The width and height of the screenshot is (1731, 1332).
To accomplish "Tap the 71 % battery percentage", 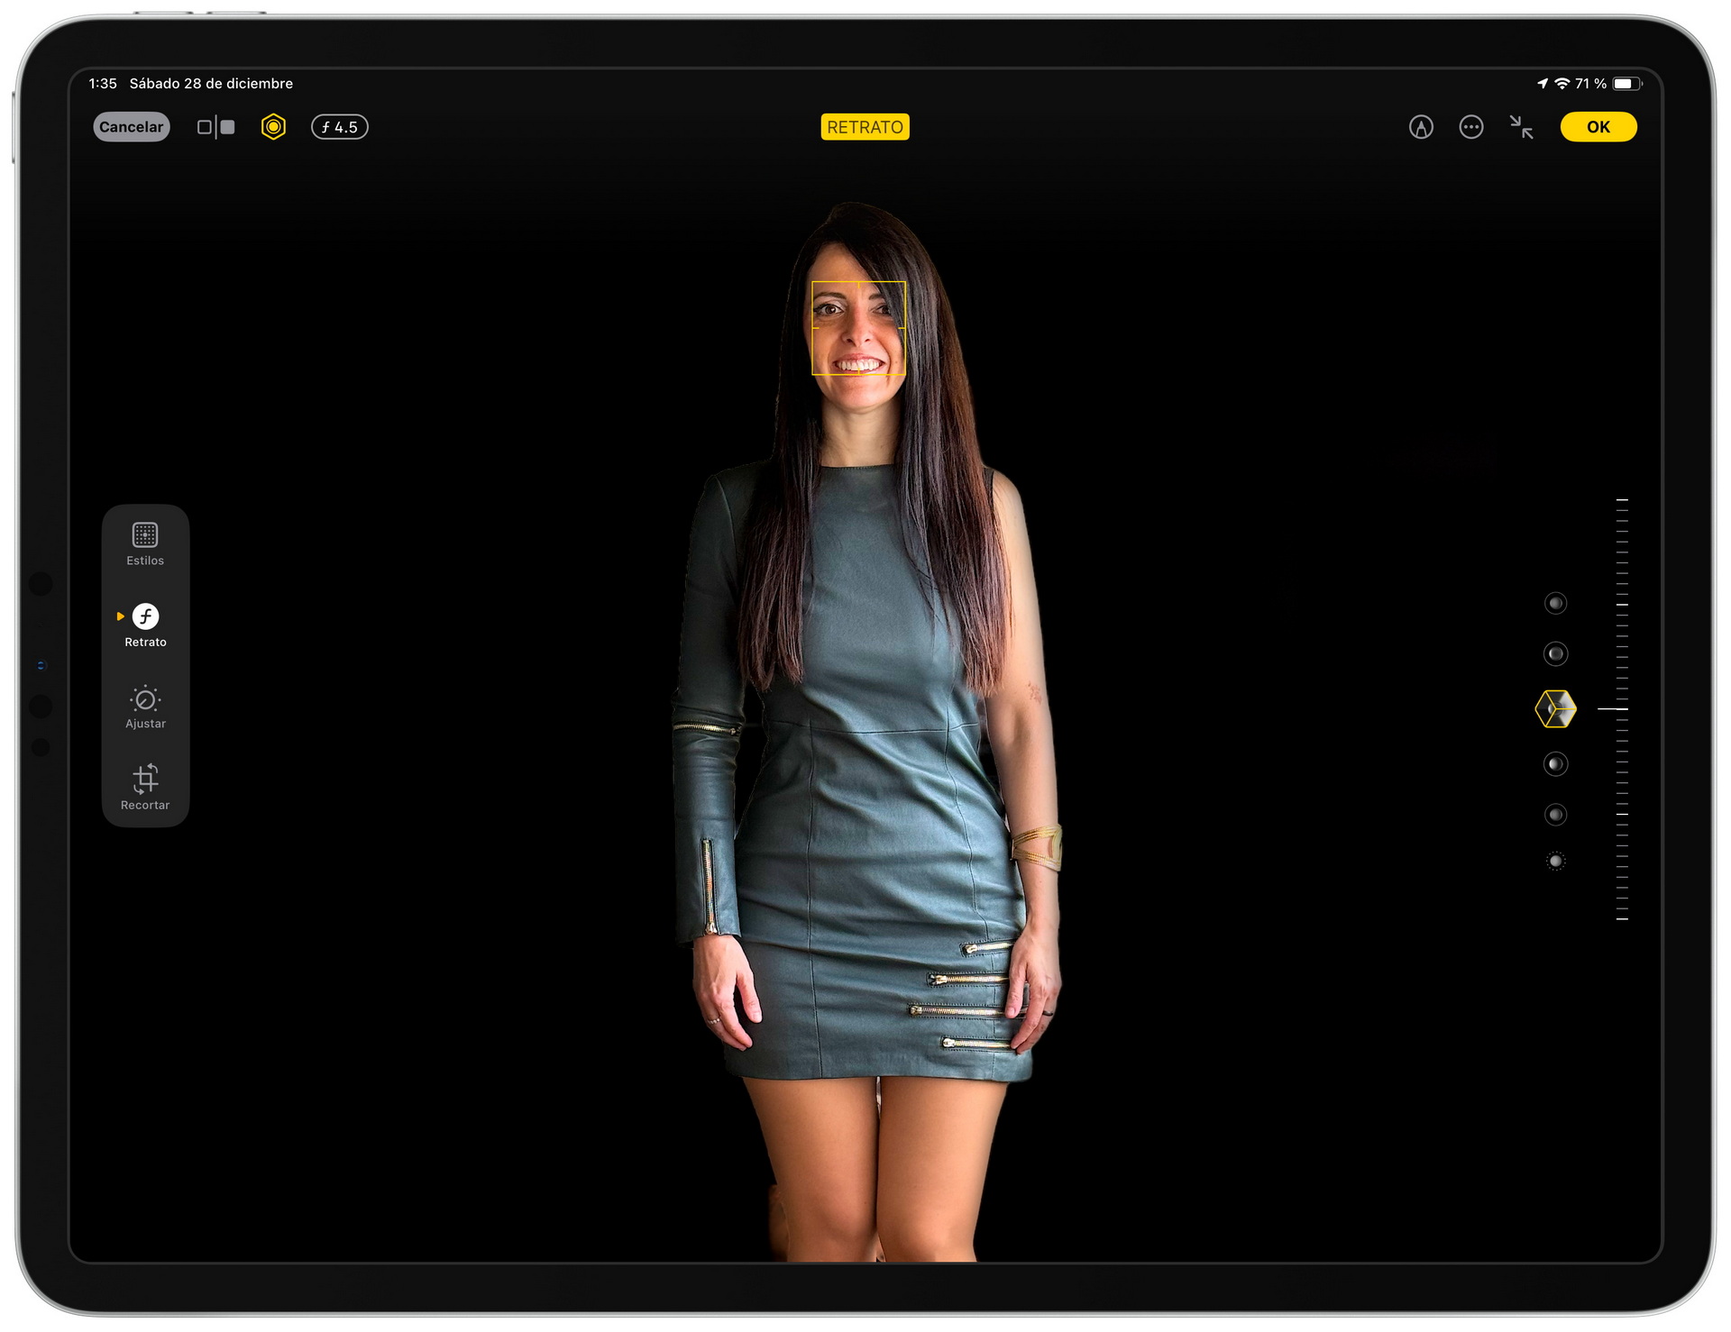I will click(x=1590, y=84).
